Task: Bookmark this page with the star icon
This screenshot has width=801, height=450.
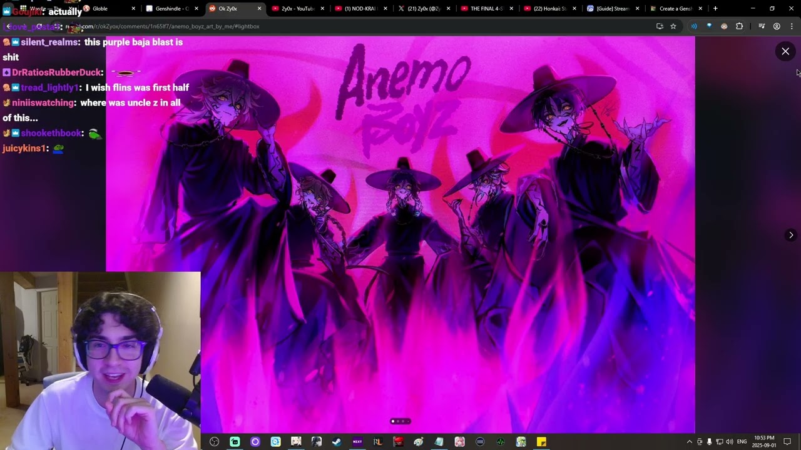Action: [x=673, y=26]
